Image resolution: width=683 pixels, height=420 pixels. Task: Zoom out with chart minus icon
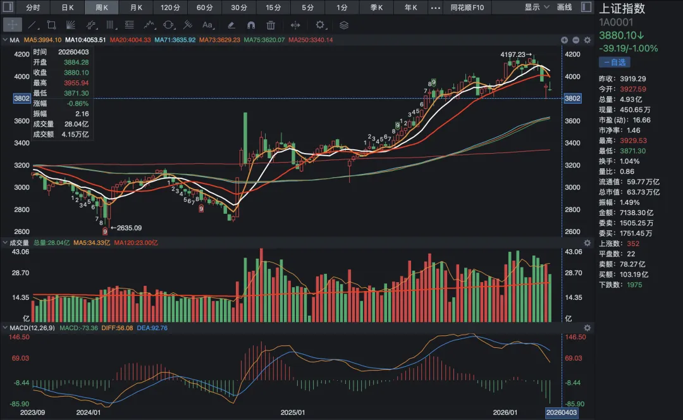tap(576, 40)
